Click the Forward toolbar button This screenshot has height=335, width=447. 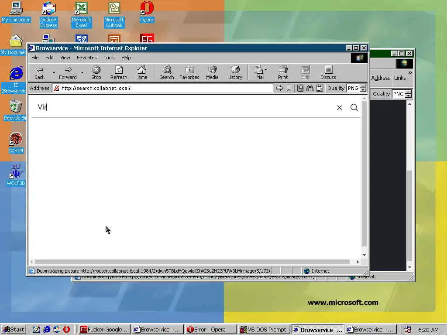68,73
